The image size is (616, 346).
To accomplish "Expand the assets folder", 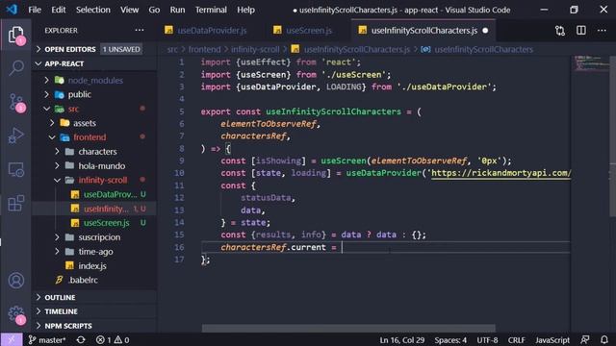I will tap(85, 123).
